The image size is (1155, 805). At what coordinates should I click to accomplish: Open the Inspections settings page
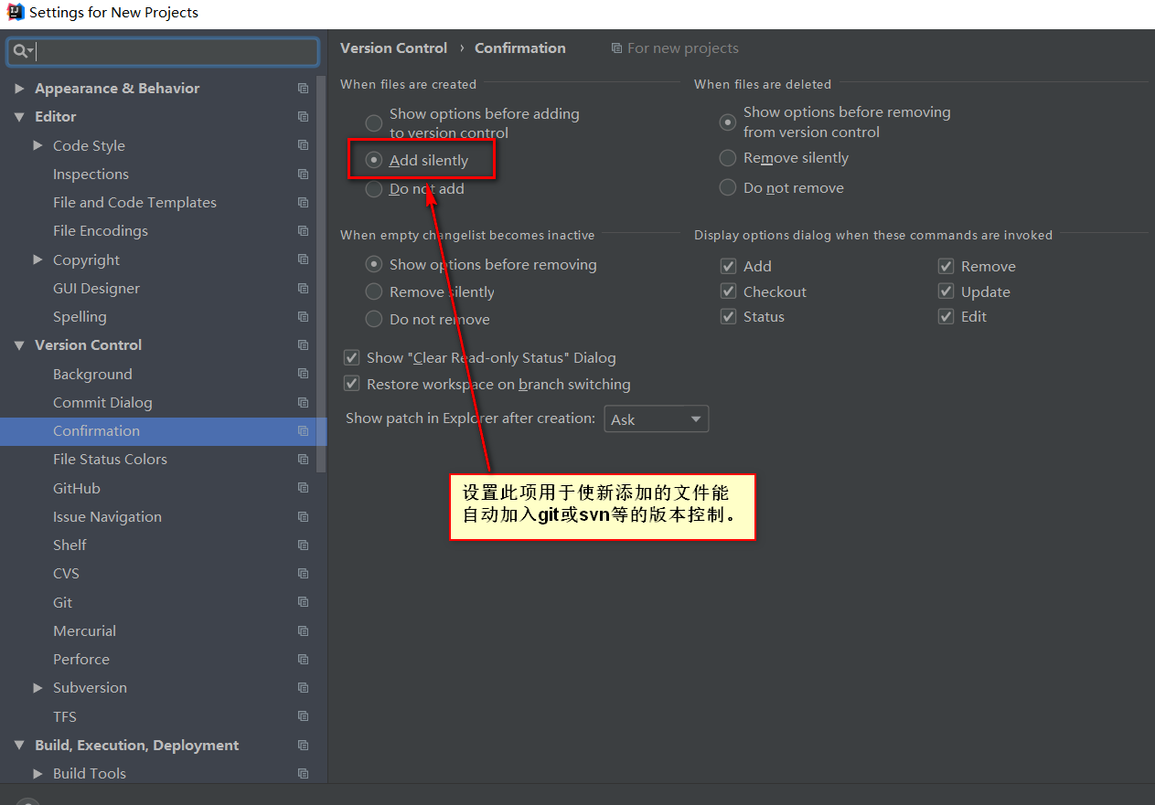click(91, 174)
